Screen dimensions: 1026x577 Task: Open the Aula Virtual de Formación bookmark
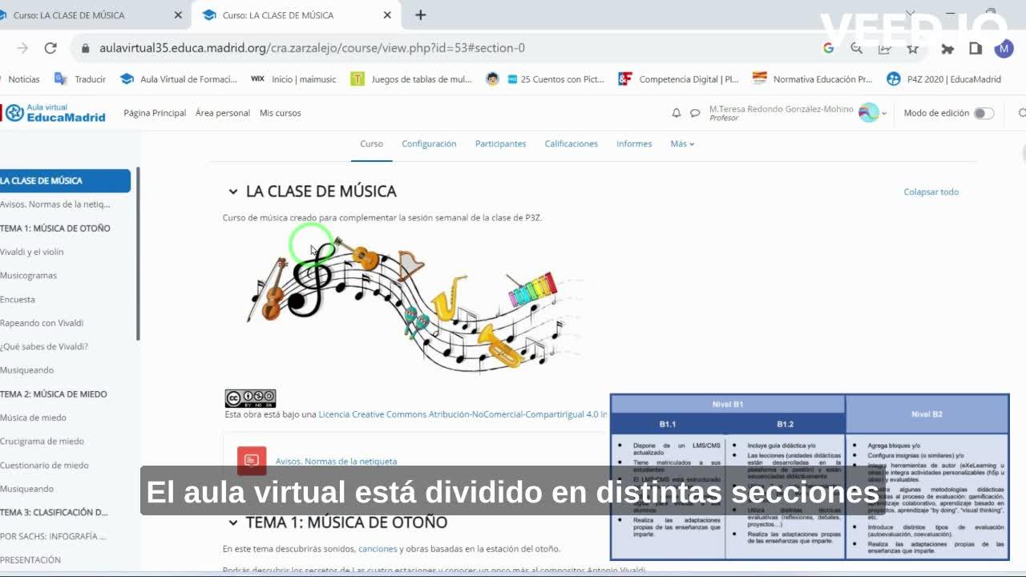(x=179, y=79)
